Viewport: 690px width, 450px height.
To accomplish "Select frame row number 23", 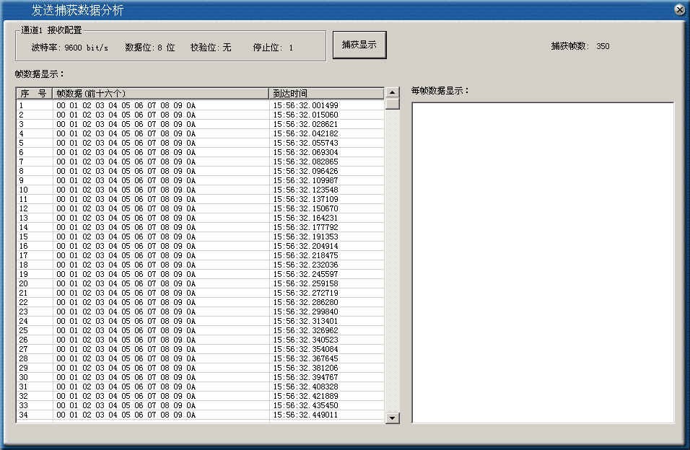I will click(200, 312).
